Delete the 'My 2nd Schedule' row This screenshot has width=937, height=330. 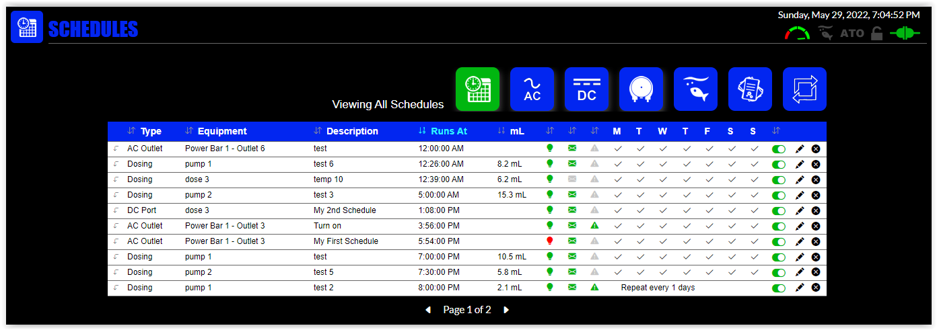tap(815, 210)
